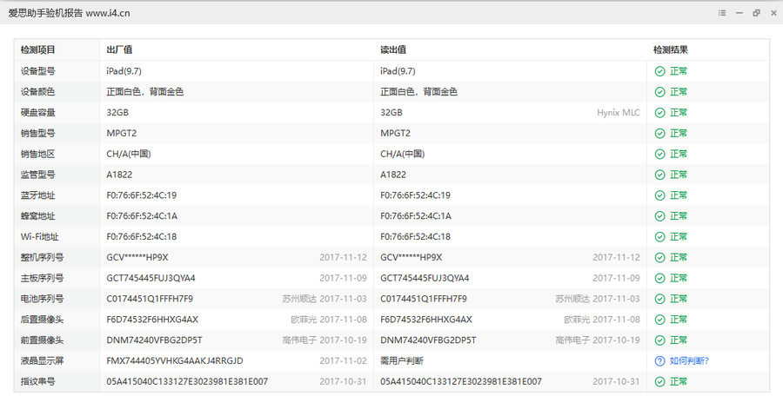Click green check icon in 电池序列号 row
The width and height of the screenshot is (783, 396).
[659, 299]
